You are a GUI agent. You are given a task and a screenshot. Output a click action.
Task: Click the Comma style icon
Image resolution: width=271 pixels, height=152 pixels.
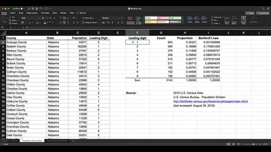[x=112, y=22]
